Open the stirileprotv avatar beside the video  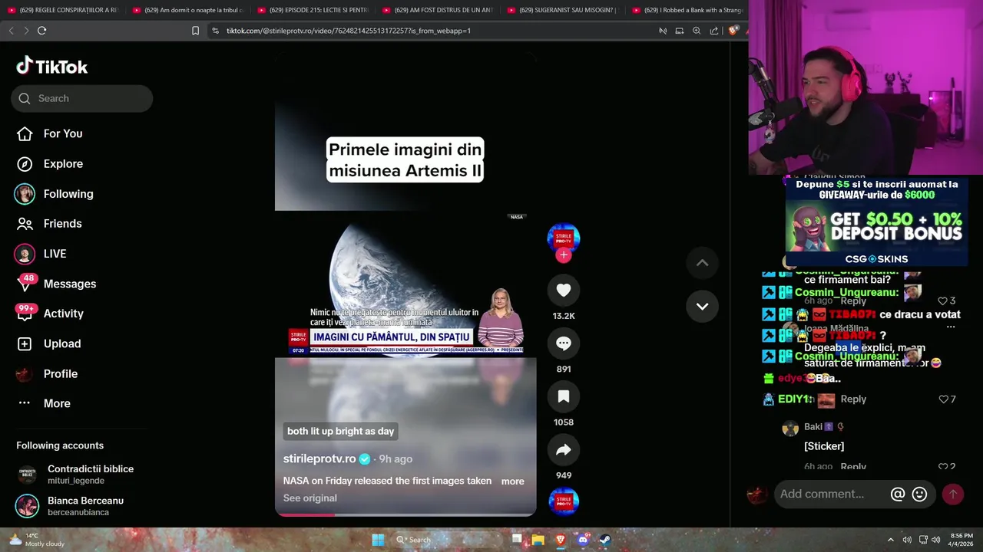(x=564, y=238)
